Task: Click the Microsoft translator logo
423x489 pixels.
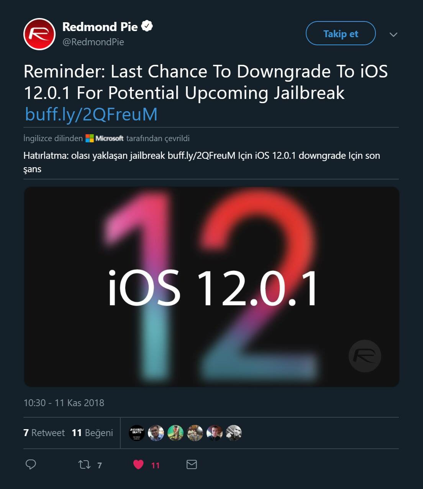Action: click(105, 138)
